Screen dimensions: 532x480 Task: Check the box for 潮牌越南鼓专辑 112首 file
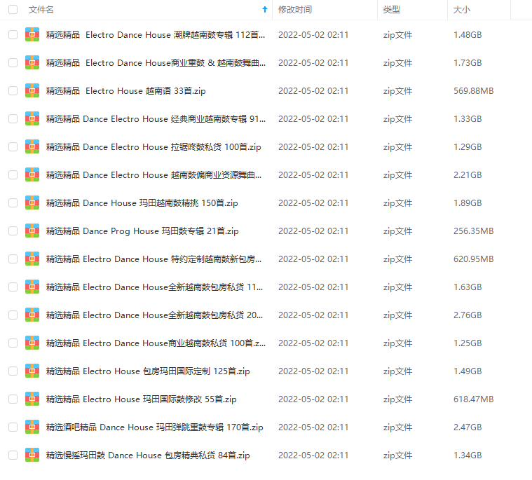13,34
